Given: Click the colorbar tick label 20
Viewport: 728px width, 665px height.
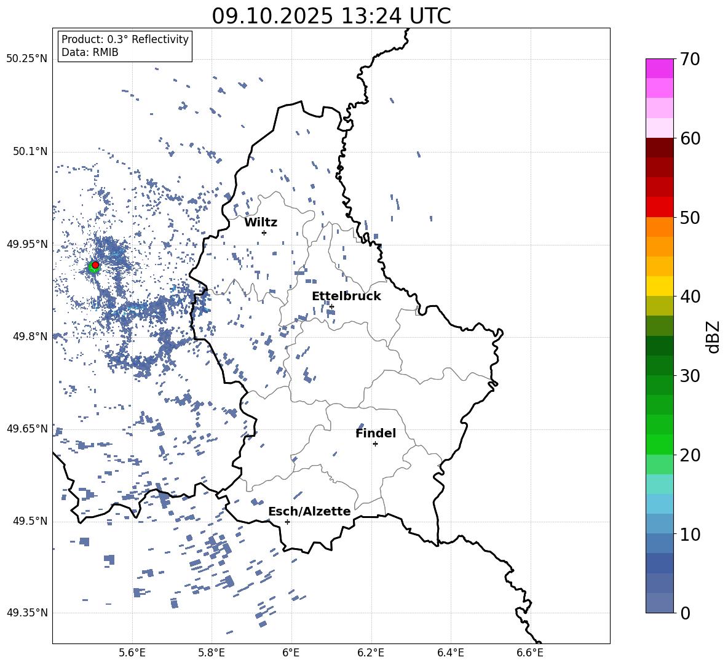Looking at the screenshot, I should pyautogui.click(x=690, y=455).
